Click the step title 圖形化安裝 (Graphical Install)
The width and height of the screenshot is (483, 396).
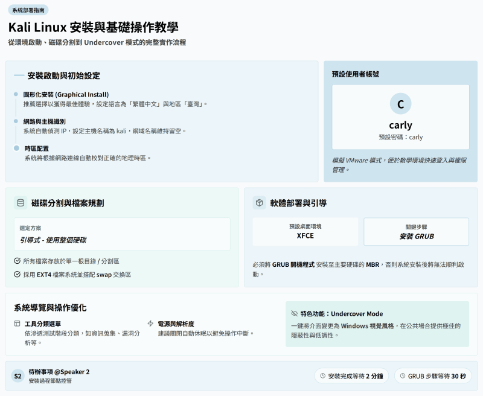point(66,95)
